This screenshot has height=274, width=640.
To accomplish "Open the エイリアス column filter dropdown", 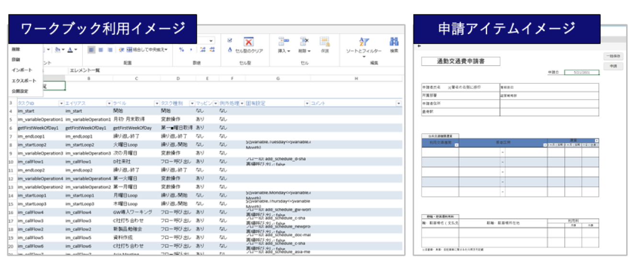I will (109, 103).
